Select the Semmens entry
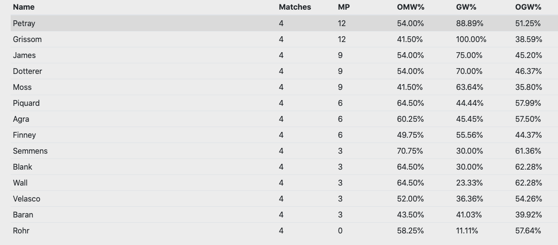Screen dimensions: 558x245 [x=284, y=151]
